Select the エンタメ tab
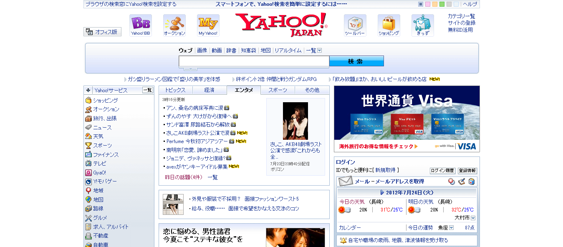The image size is (563, 247). 244,90
